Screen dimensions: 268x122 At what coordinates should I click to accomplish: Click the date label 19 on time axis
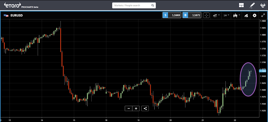(138, 120)
